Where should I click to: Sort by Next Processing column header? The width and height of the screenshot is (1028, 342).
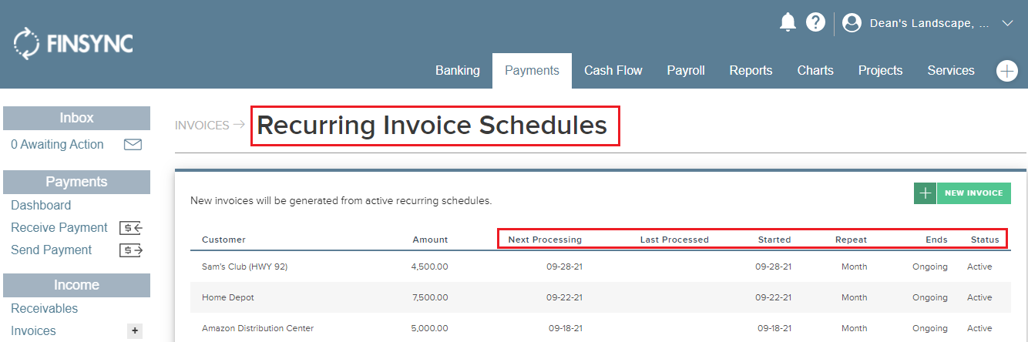545,240
